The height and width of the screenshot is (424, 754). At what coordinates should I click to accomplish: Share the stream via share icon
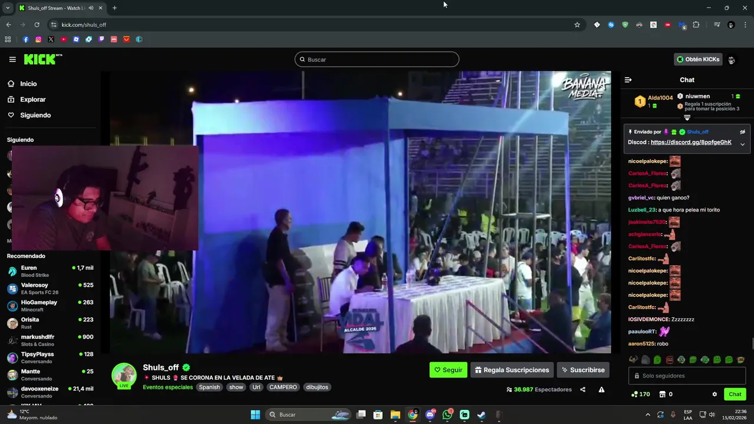coord(583,389)
